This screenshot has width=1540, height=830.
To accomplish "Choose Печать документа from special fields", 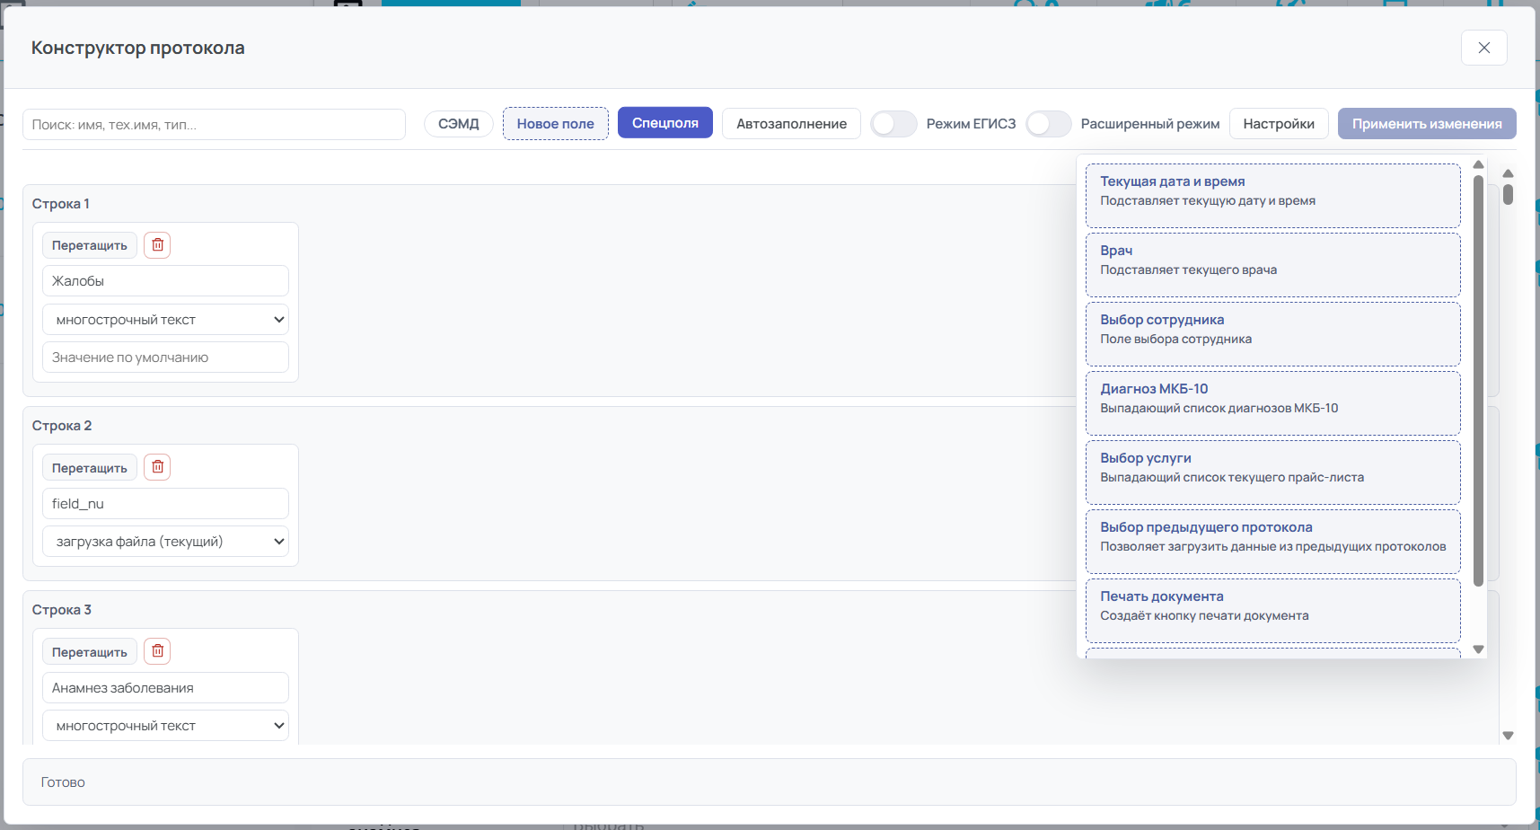I will pyautogui.click(x=1272, y=605).
